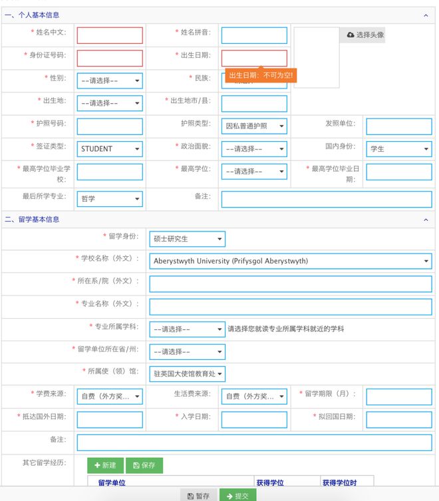Click the 拟回国日期 input field
Screen dimensions: 439x501
399,420
